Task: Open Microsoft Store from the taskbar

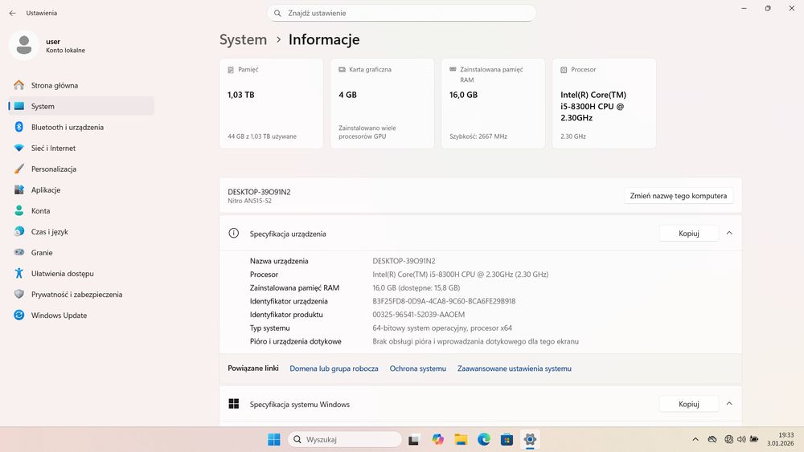Action: tap(507, 439)
